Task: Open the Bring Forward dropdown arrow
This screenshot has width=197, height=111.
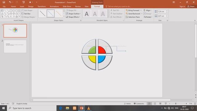Action: pos(141,10)
